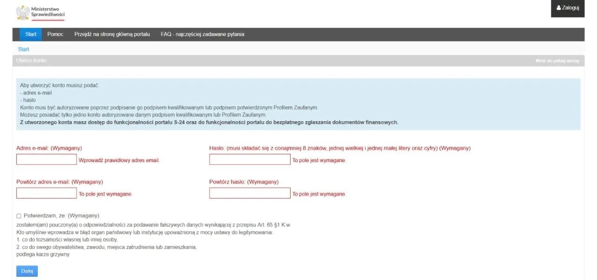Open FAQ - najczęściej zadawane pytania
This screenshot has width=597, height=280.
tap(202, 34)
